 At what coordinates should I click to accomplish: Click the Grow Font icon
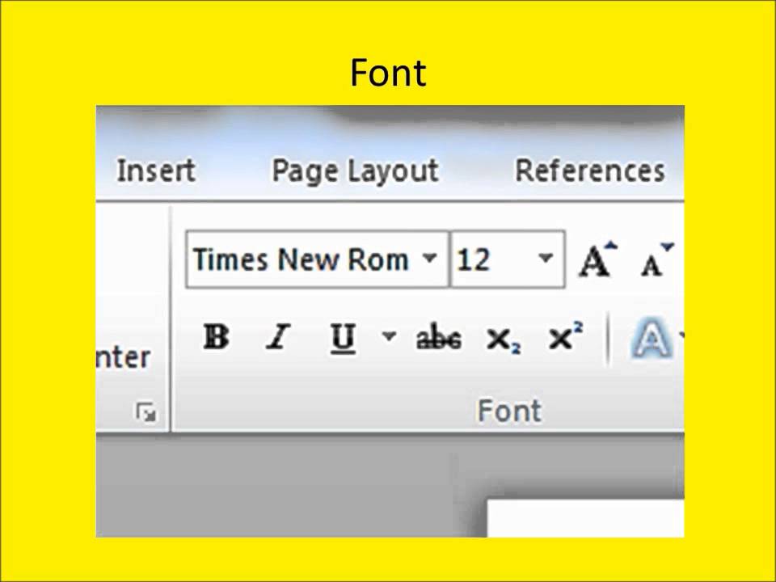(597, 260)
